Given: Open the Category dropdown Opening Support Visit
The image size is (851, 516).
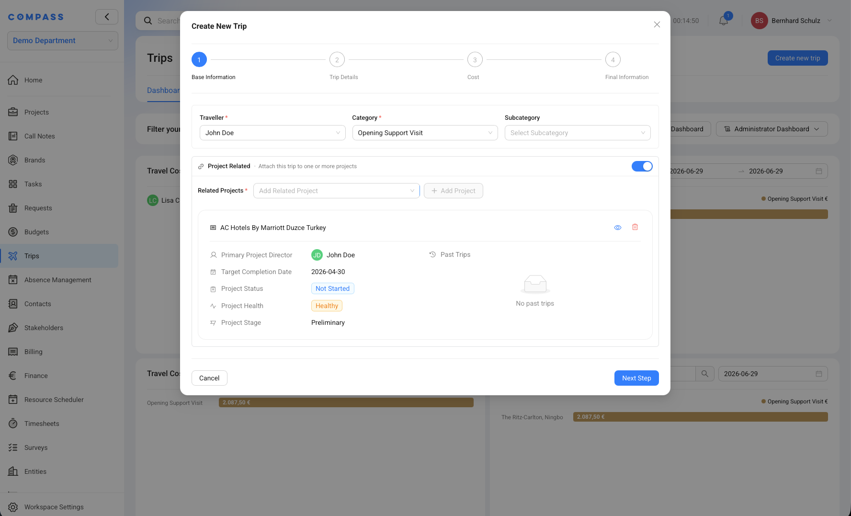Looking at the screenshot, I should [x=425, y=133].
